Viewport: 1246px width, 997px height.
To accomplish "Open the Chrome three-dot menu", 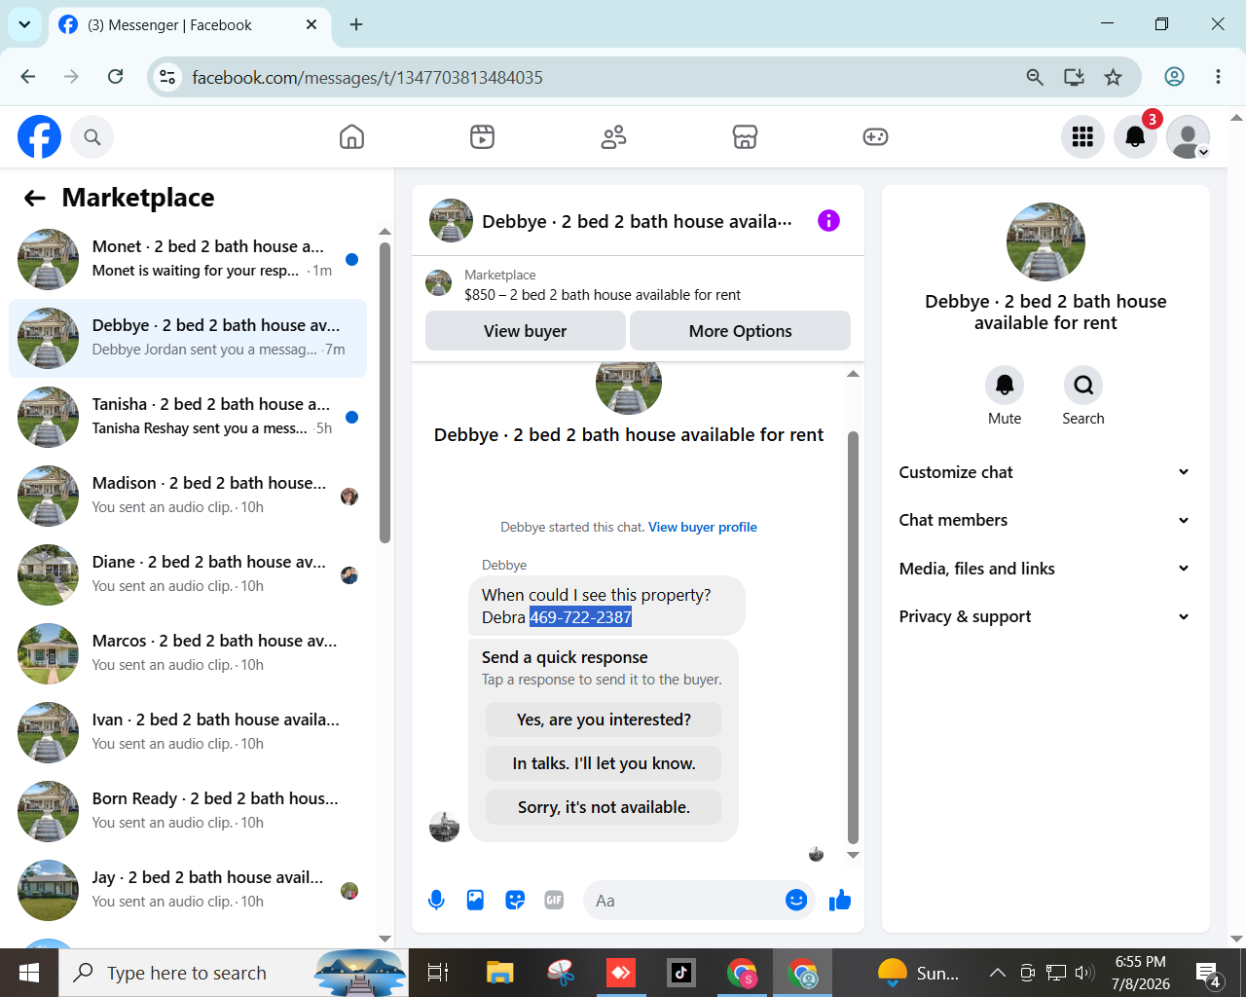I will (1218, 77).
